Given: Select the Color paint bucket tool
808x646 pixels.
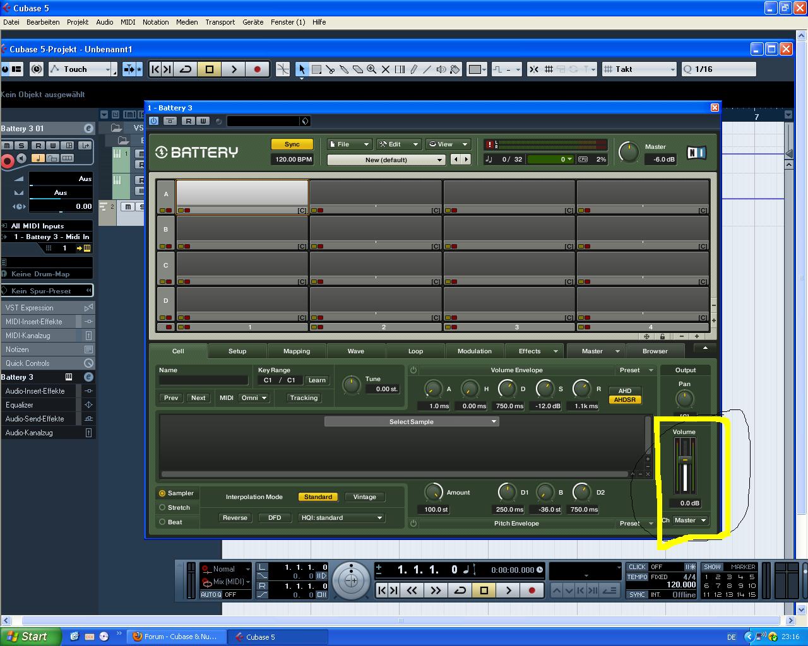Looking at the screenshot, I should (455, 69).
